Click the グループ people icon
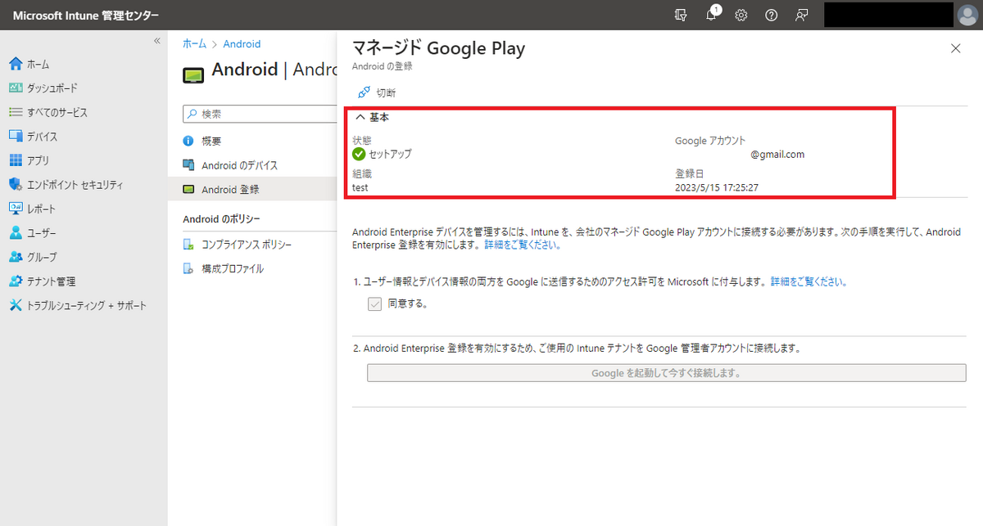Viewport: 983px width, 526px height. (x=15, y=257)
